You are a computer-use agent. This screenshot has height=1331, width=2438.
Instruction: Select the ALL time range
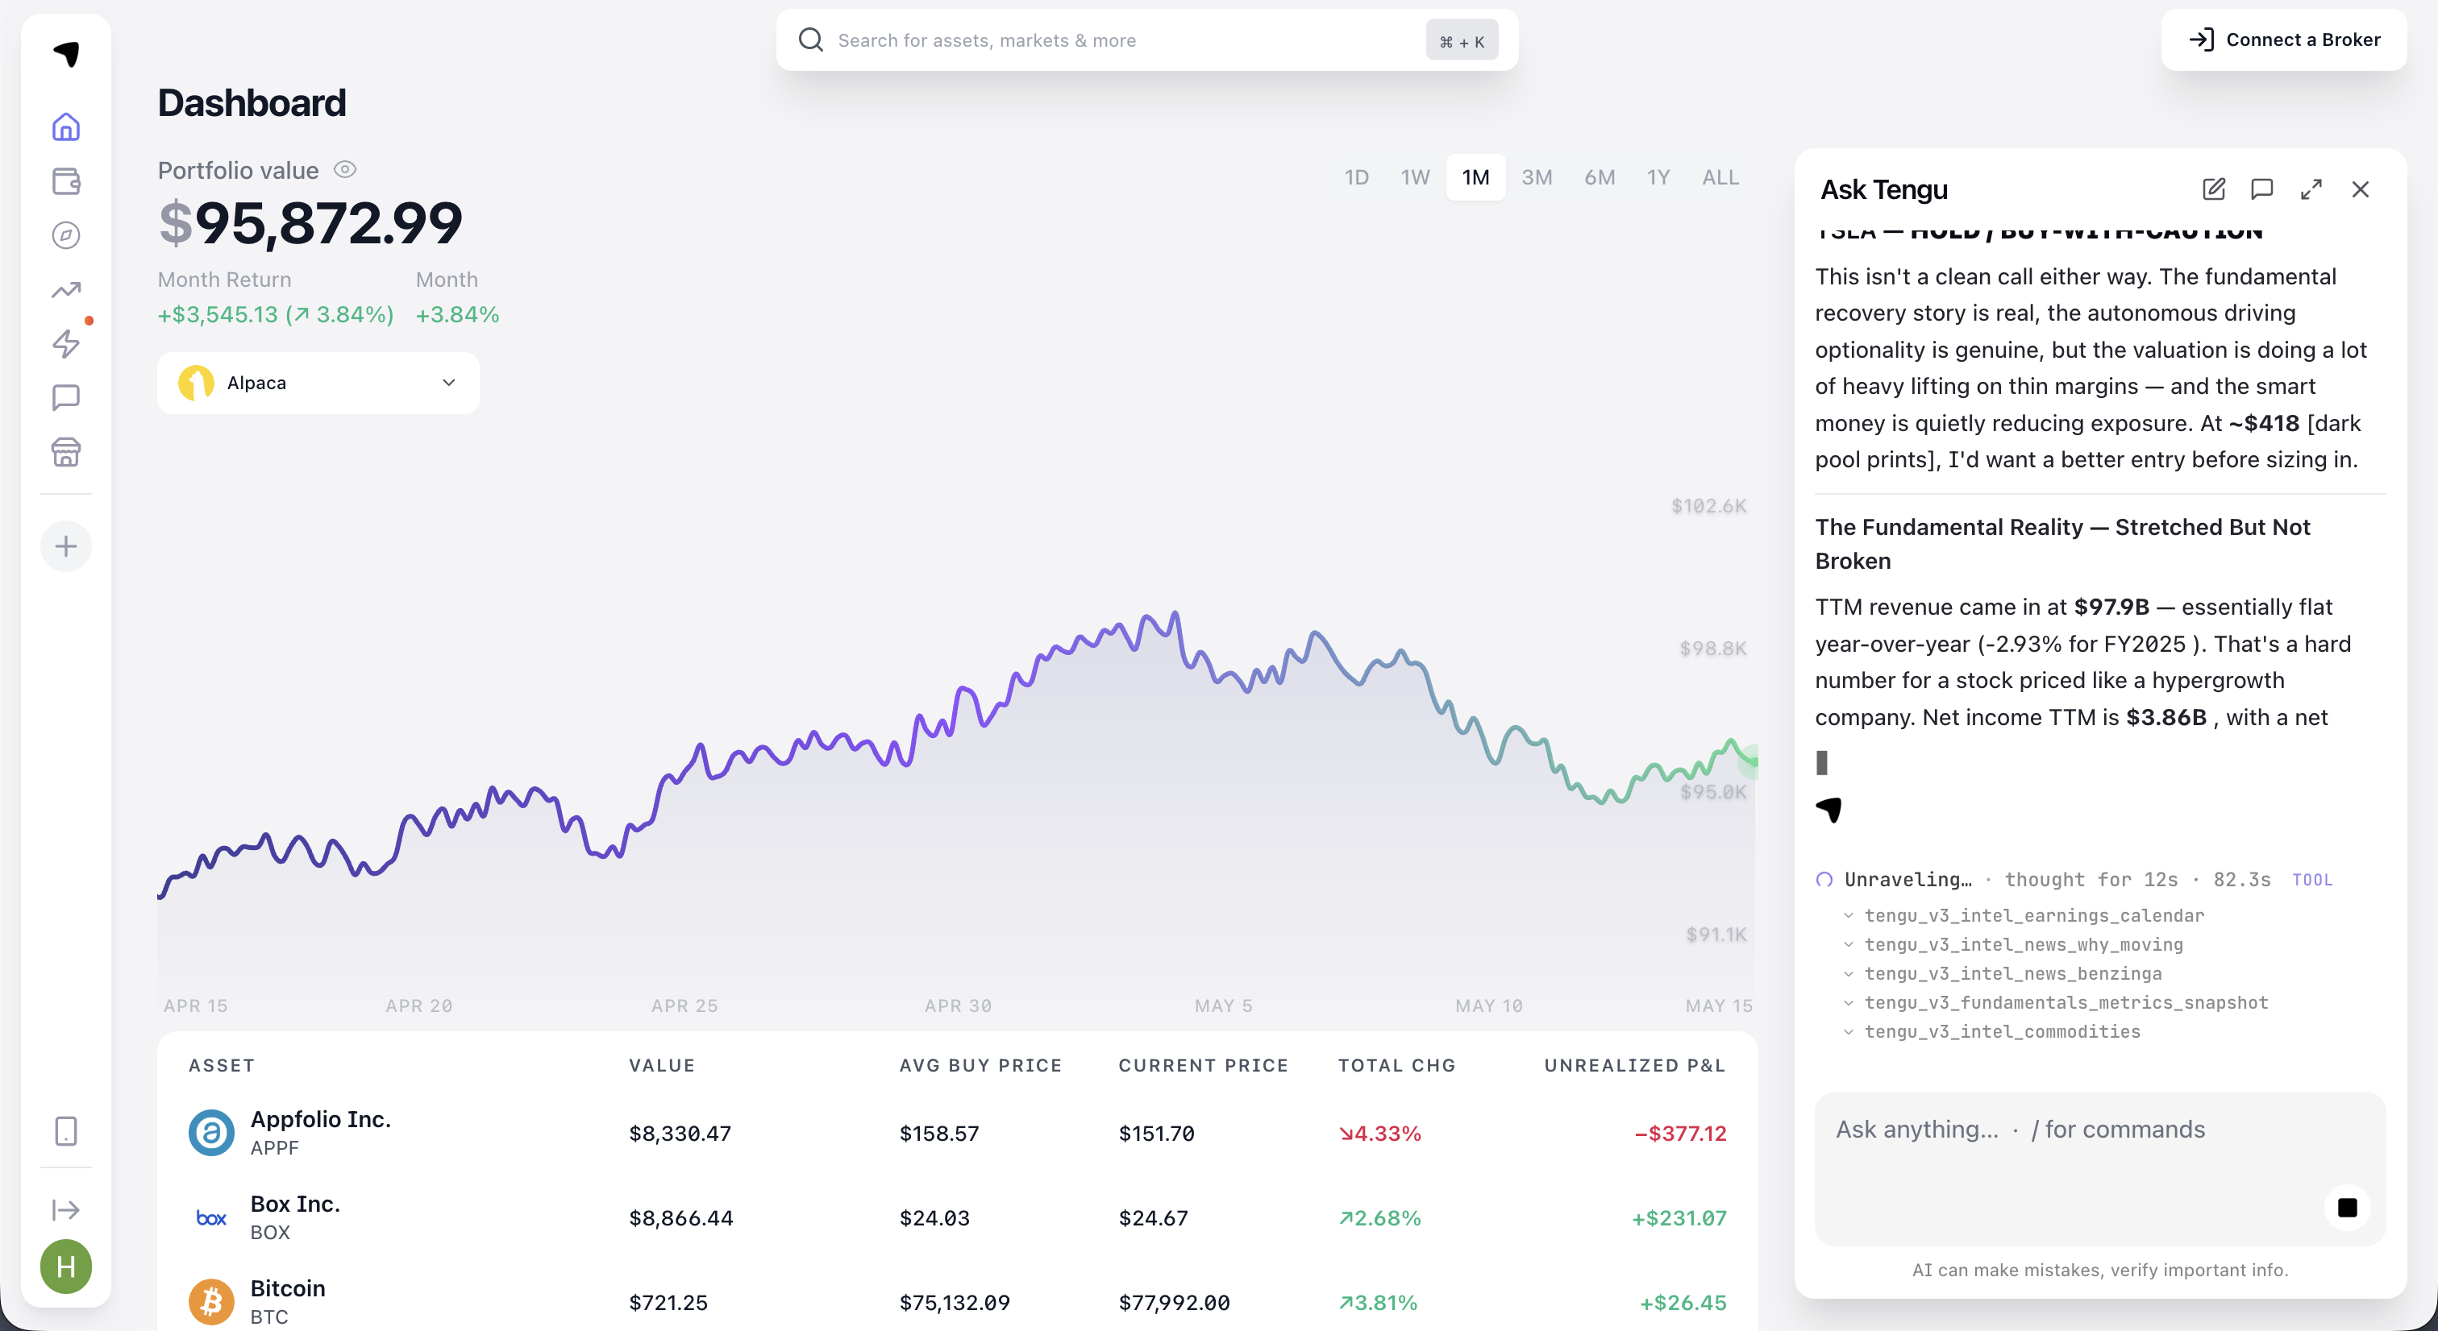click(1720, 178)
